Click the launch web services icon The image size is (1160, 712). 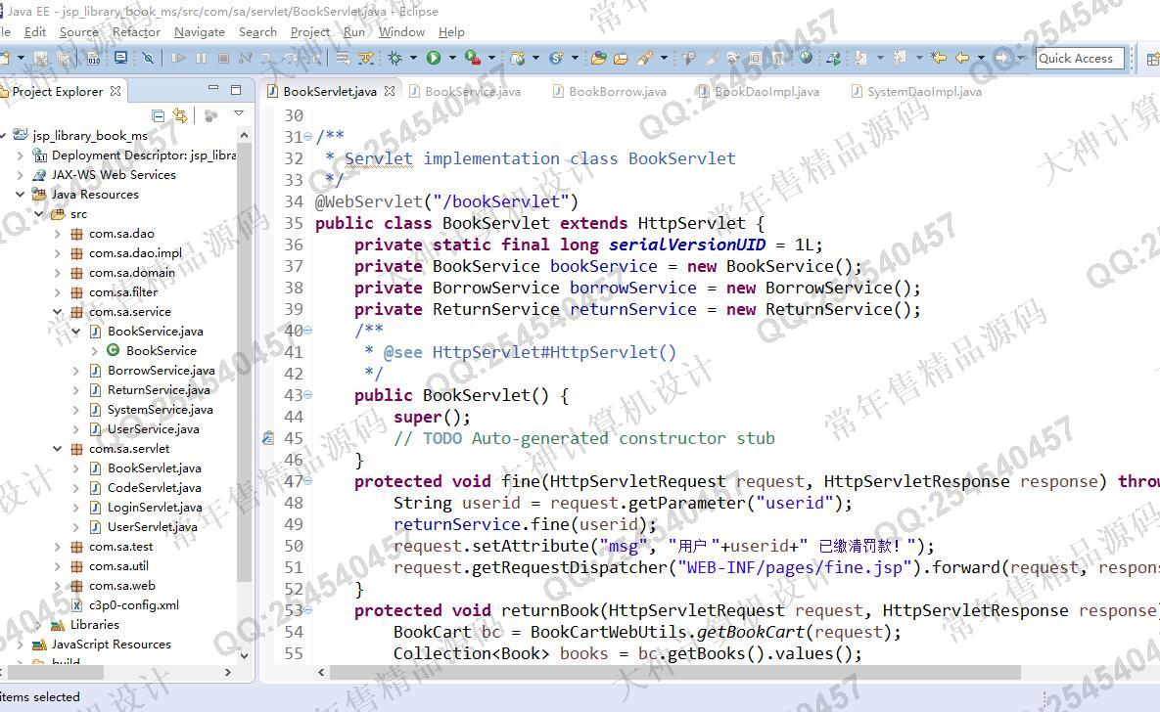833,58
